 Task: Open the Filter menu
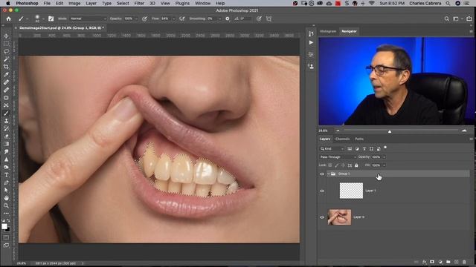point(139,3)
